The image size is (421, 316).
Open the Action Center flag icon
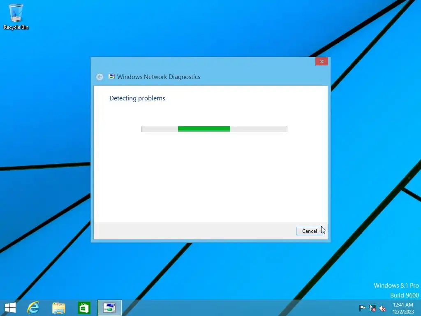(362, 308)
